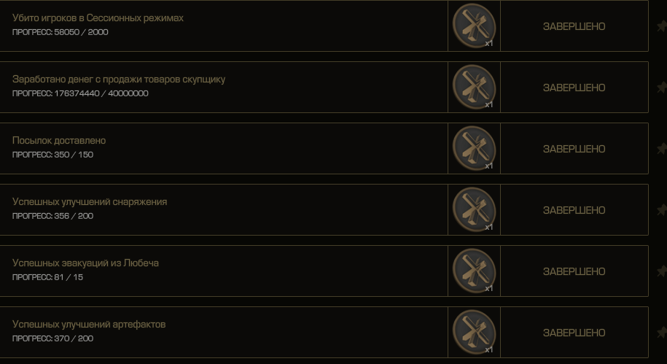Toggle favorite star beside players killed row
Viewport: 667px width, 364px height.
click(x=662, y=26)
